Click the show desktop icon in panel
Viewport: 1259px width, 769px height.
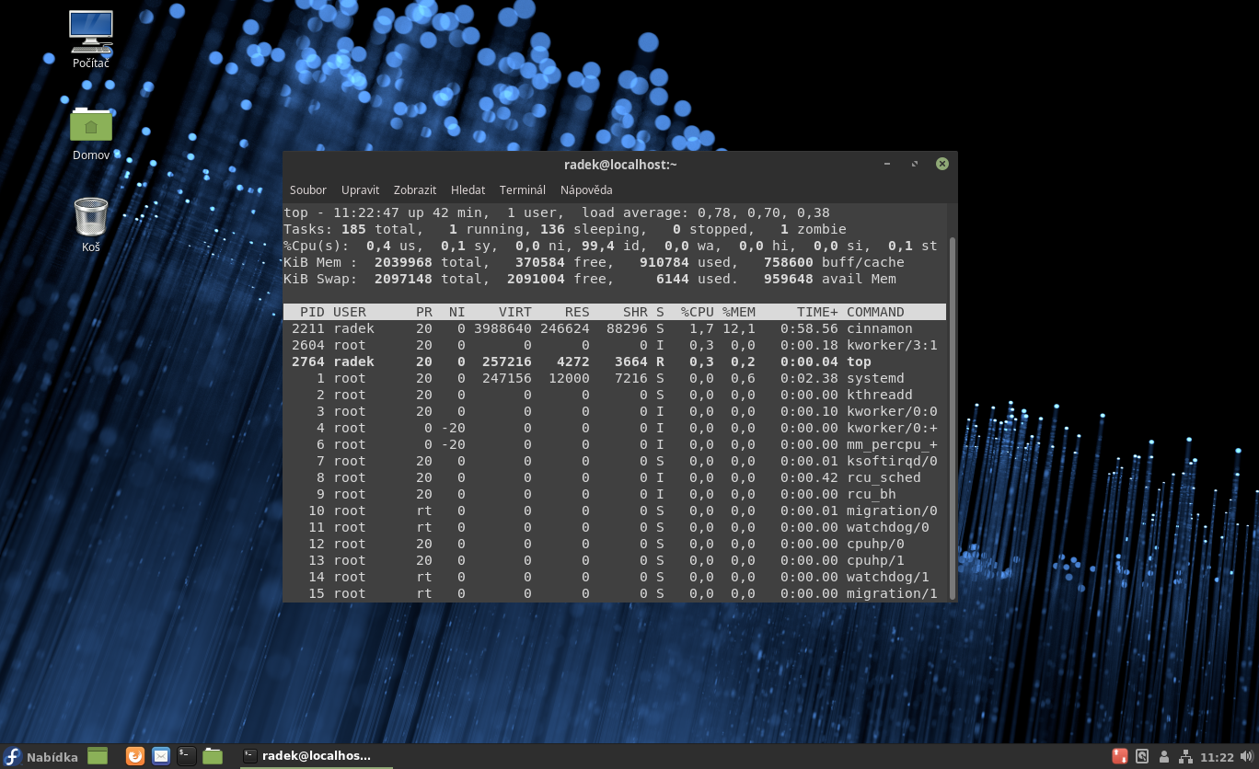tap(98, 756)
